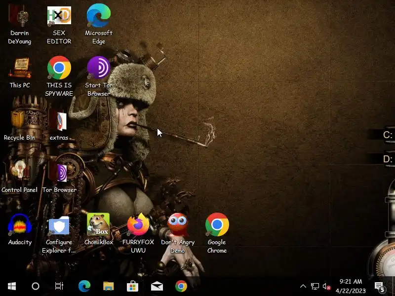This screenshot has width=395, height=296.
Task: Open the Windows Start menu
Action: click(12, 286)
